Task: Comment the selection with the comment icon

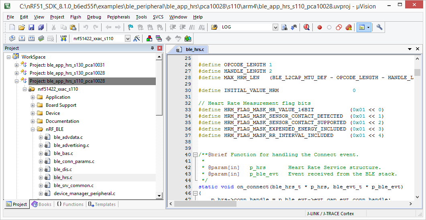Action: click(x=192, y=27)
